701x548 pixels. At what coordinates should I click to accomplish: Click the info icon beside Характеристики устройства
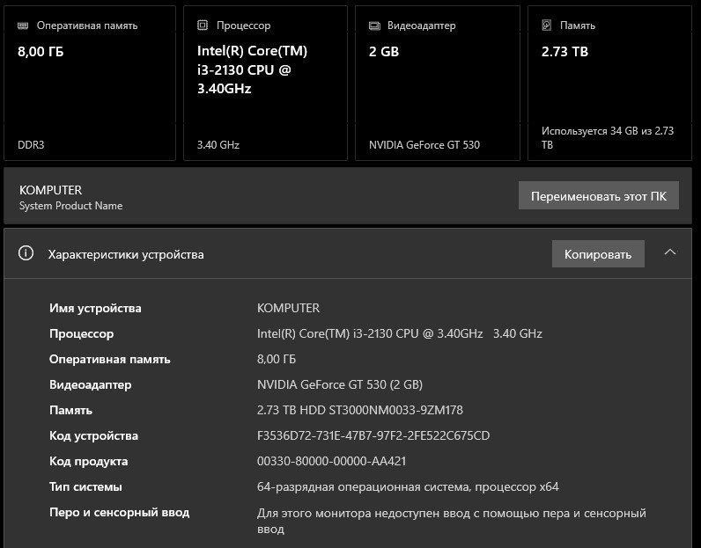pos(26,253)
